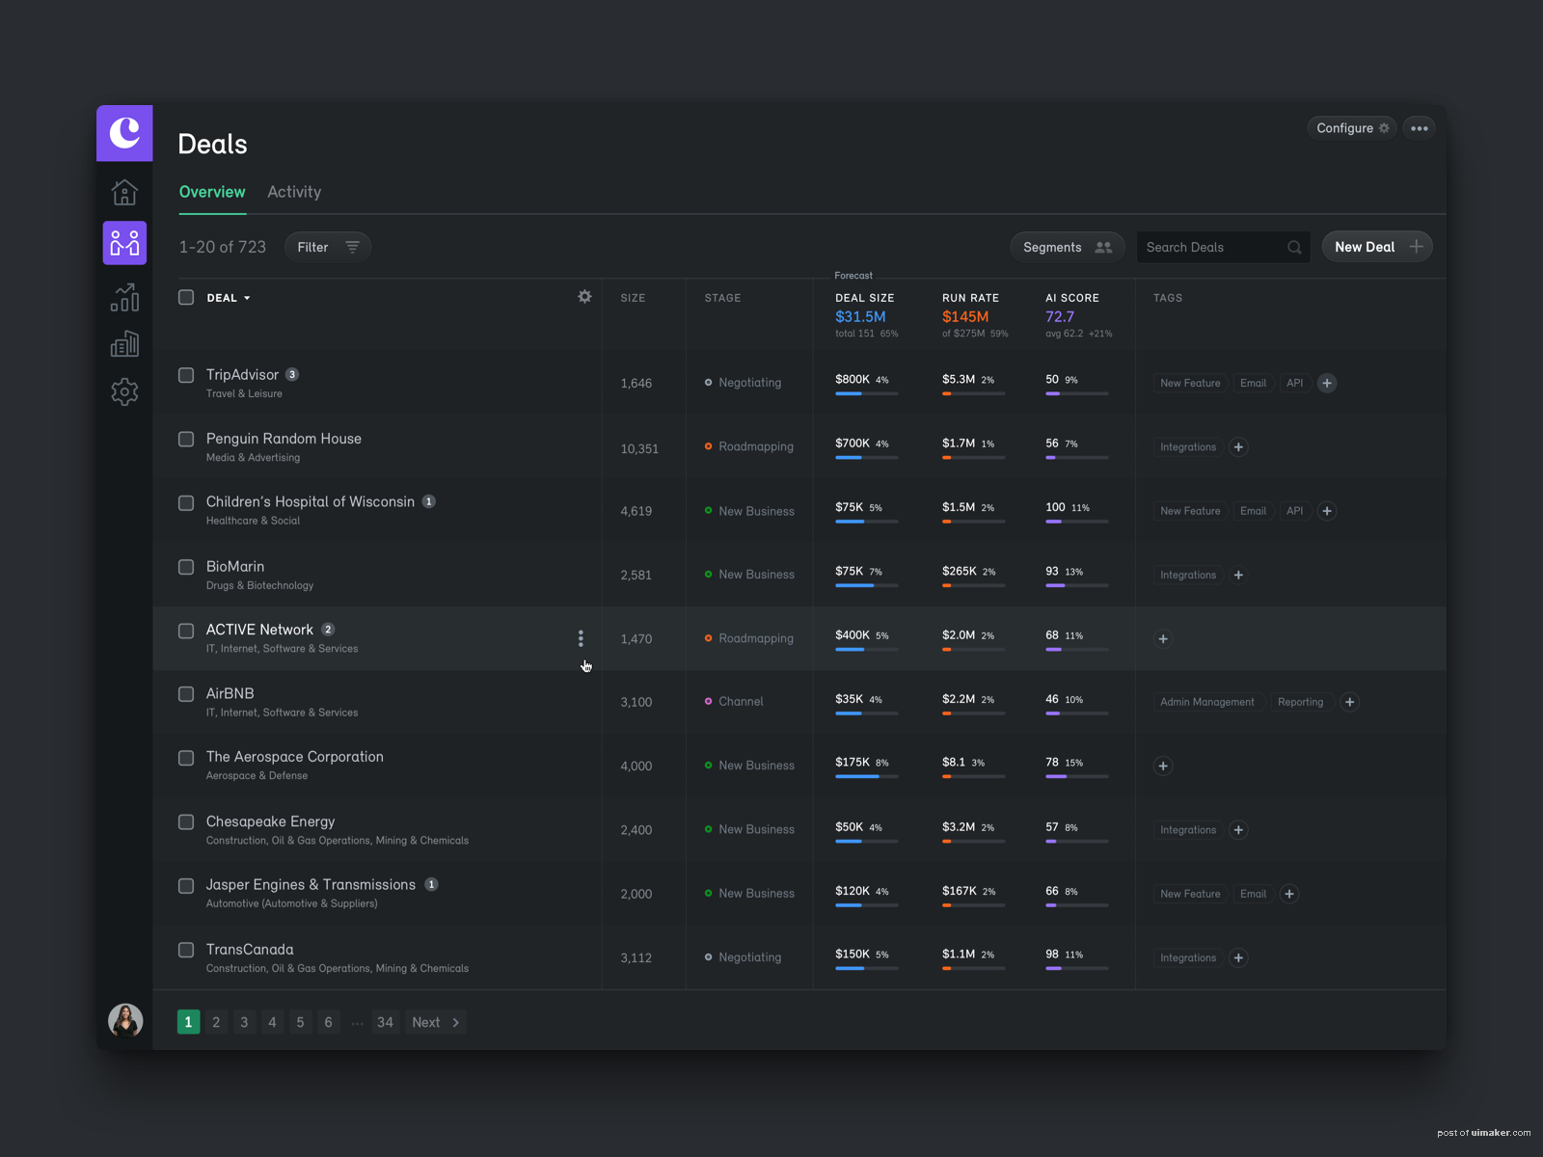1543x1157 pixels.
Task: Open the Penguin Random House deal
Action: (x=284, y=439)
